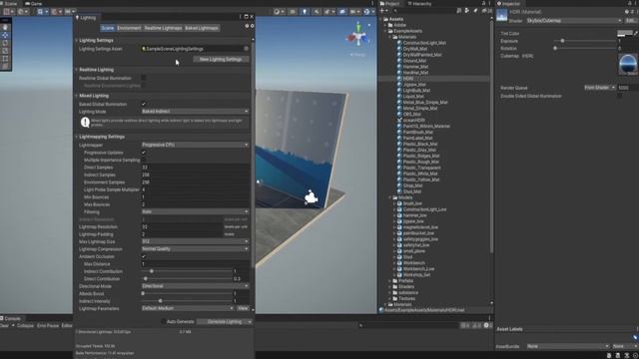Click the HDRI material icon in Project list

click(x=399, y=79)
